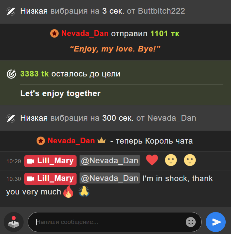The width and height of the screenshot is (231, 234).
Task: Click the goal target icon
Action: [11, 74]
